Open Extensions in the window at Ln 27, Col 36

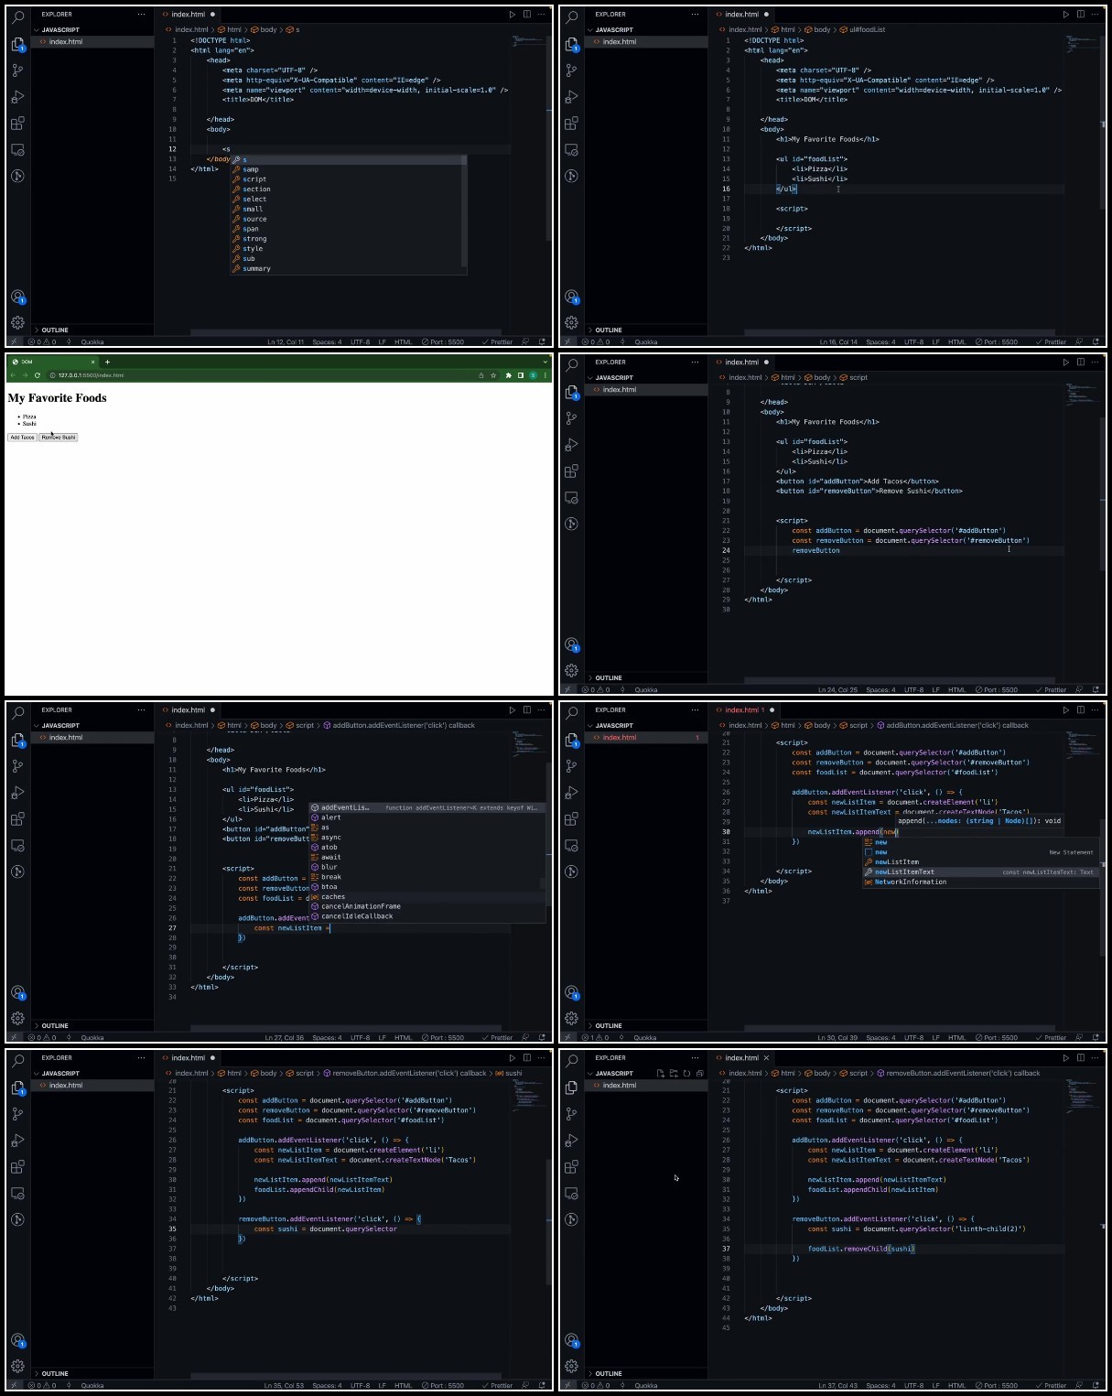[x=17, y=819]
